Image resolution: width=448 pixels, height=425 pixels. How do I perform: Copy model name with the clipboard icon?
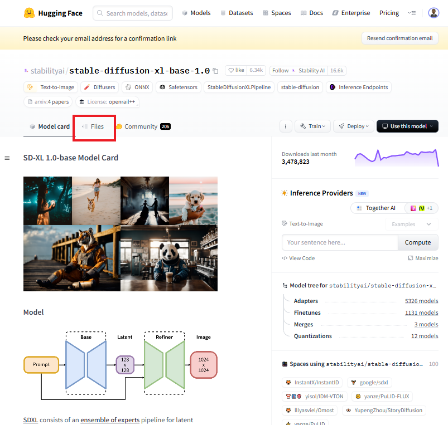(216, 71)
